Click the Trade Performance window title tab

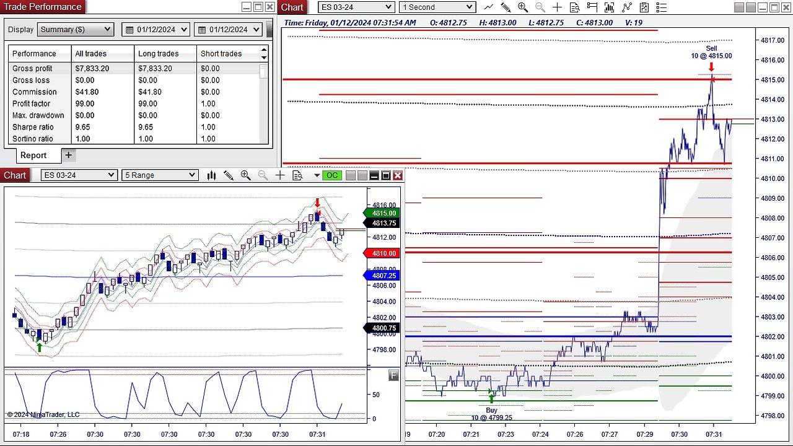click(43, 7)
